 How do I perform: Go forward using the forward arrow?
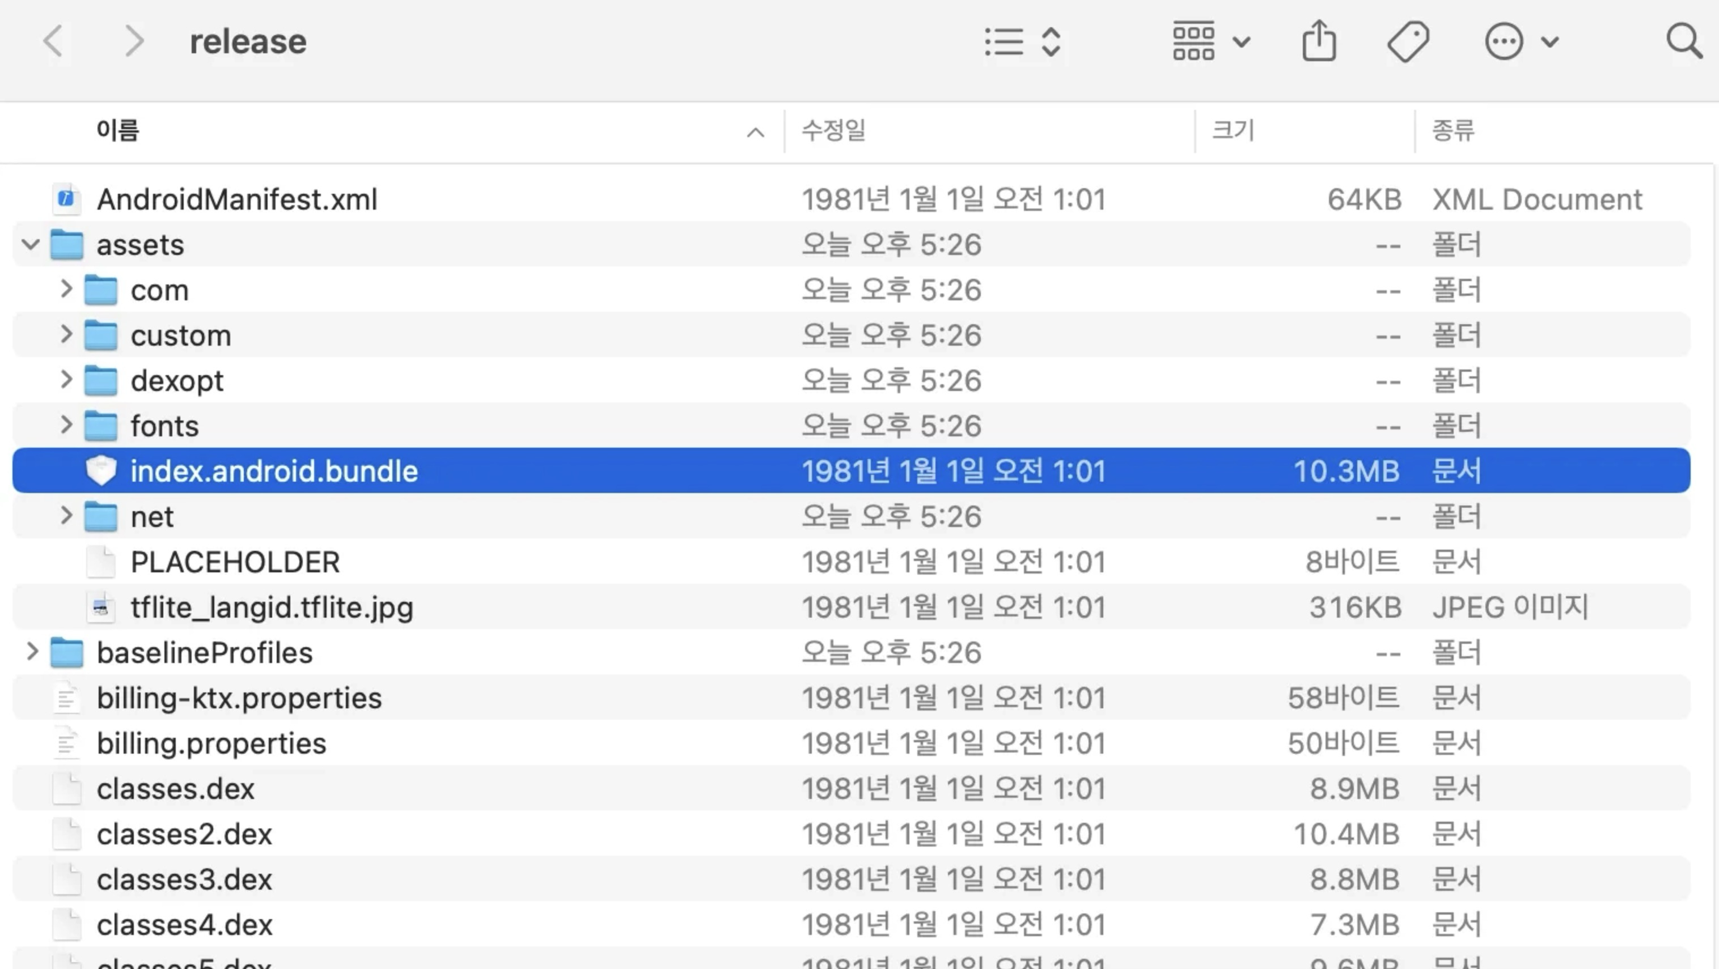[133, 41]
